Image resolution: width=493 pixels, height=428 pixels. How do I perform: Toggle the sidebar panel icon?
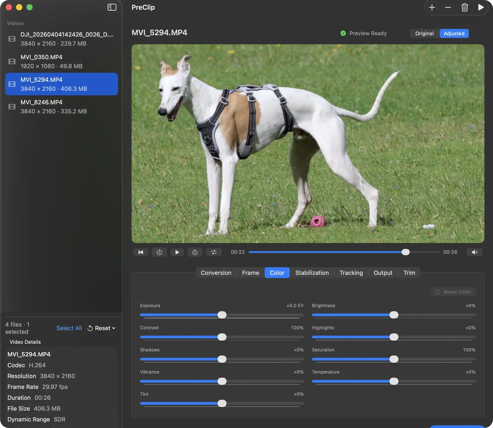112,7
